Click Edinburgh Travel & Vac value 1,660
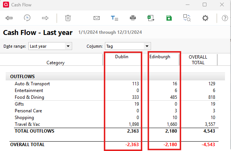 pyautogui.click(x=172, y=124)
